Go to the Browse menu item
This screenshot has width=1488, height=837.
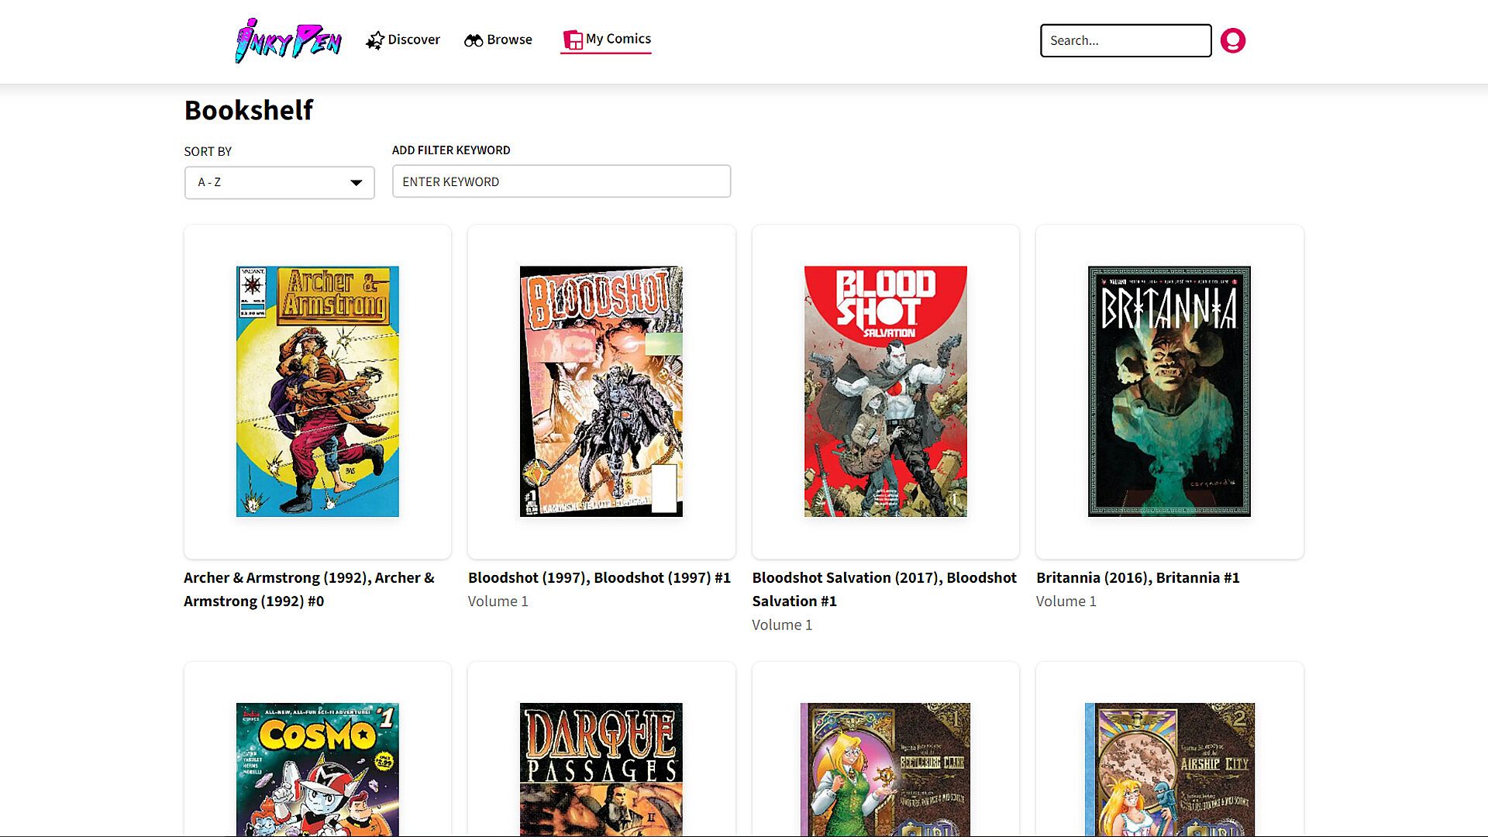coord(509,40)
